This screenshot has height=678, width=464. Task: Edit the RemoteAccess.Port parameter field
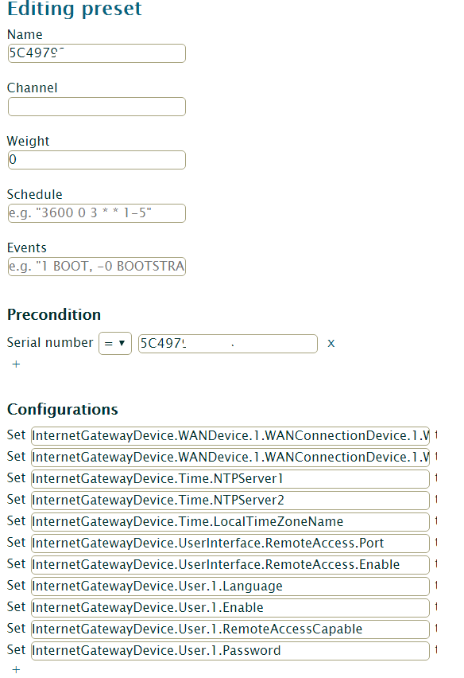pyautogui.click(x=230, y=543)
